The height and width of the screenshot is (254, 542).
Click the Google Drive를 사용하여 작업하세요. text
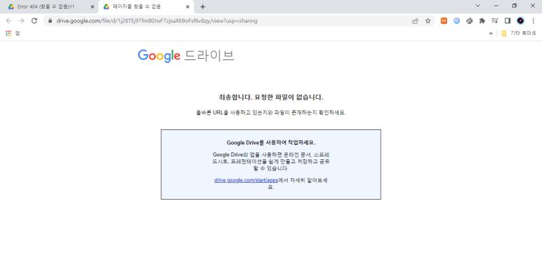coord(270,142)
